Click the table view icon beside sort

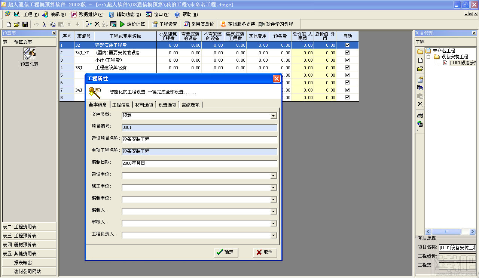(113, 24)
